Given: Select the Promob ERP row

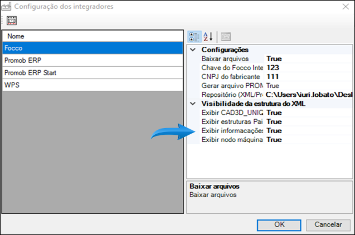Looking at the screenshot, I should click(93, 60).
